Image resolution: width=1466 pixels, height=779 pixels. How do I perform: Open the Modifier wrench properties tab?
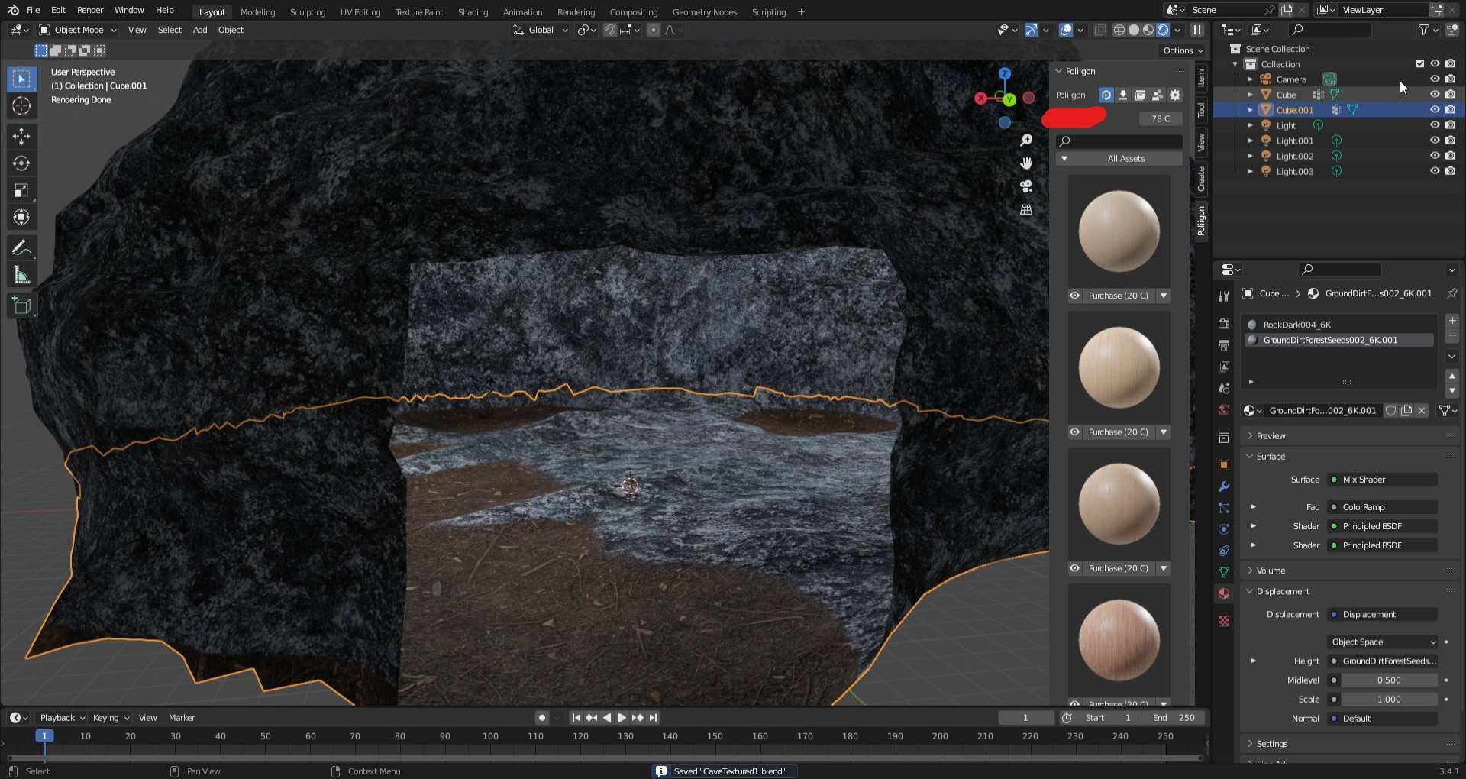(1224, 486)
